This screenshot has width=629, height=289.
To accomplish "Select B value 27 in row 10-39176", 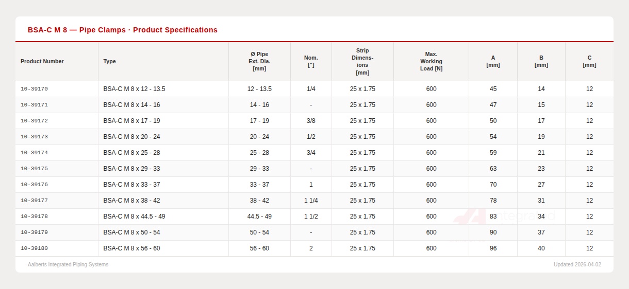I will click(541, 185).
